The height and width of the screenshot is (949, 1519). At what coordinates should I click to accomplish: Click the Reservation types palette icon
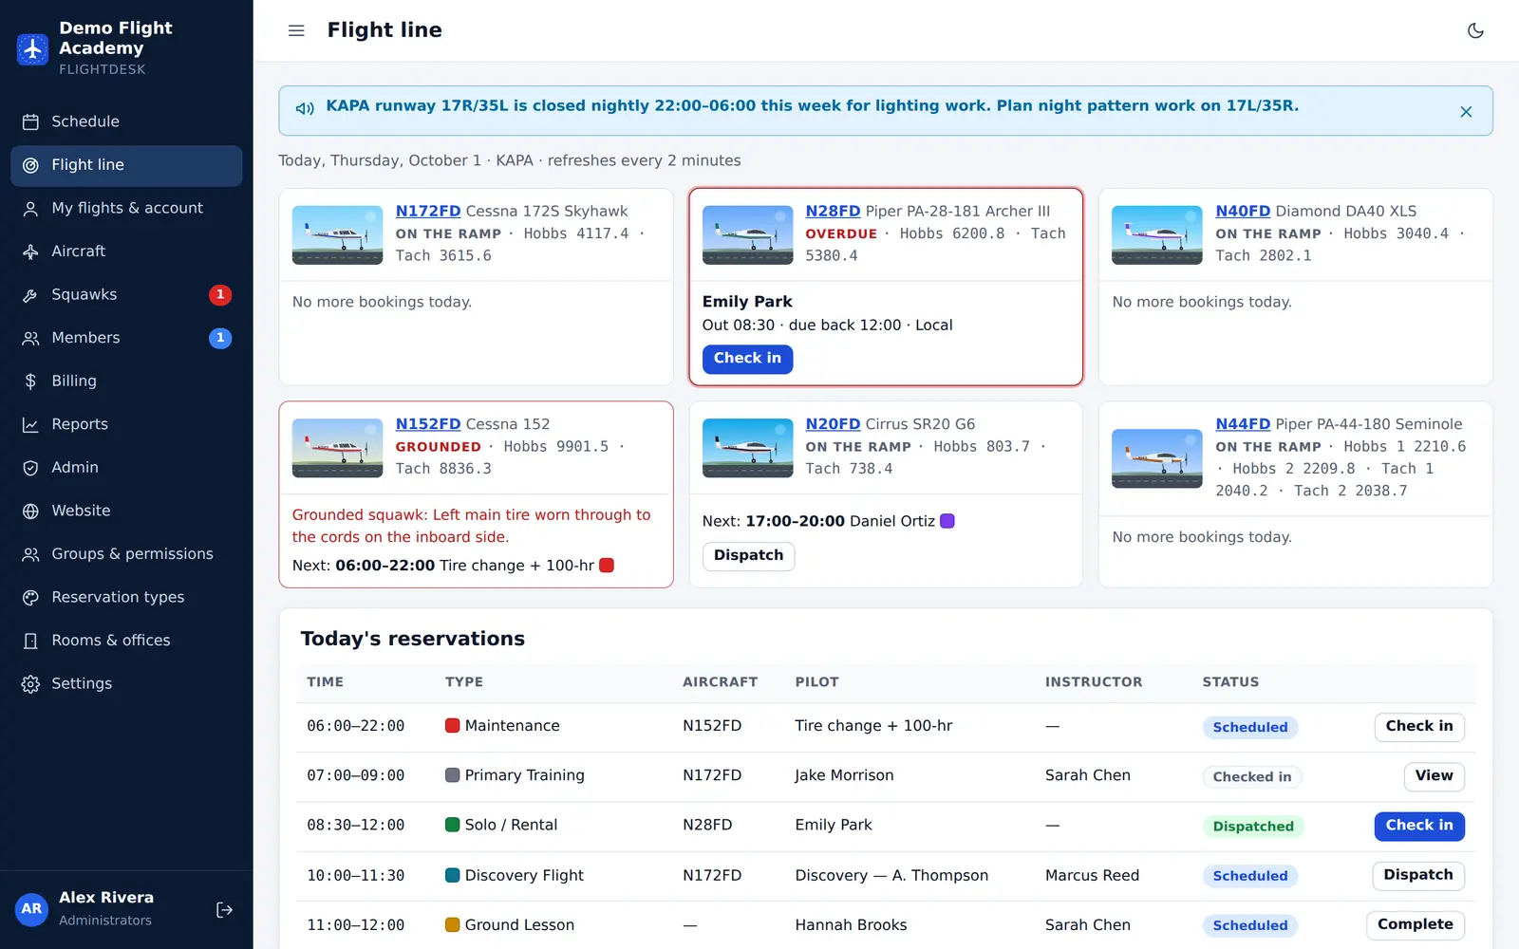(30, 598)
